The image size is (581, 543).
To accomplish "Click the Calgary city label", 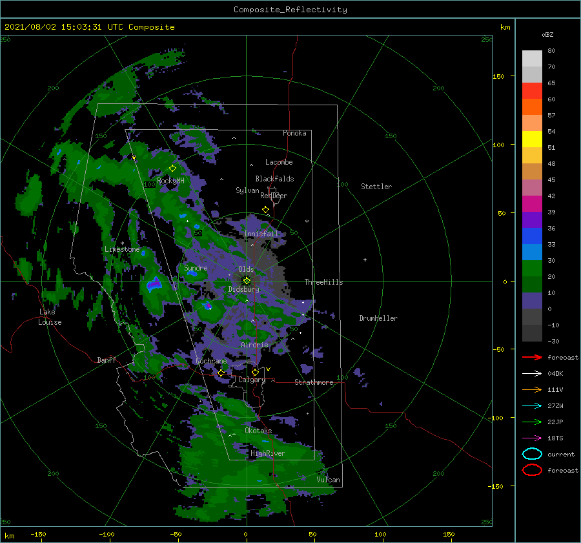I will [252, 380].
